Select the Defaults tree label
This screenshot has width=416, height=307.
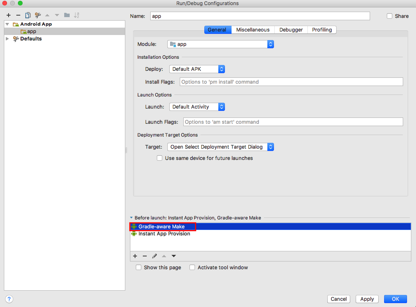(x=31, y=39)
